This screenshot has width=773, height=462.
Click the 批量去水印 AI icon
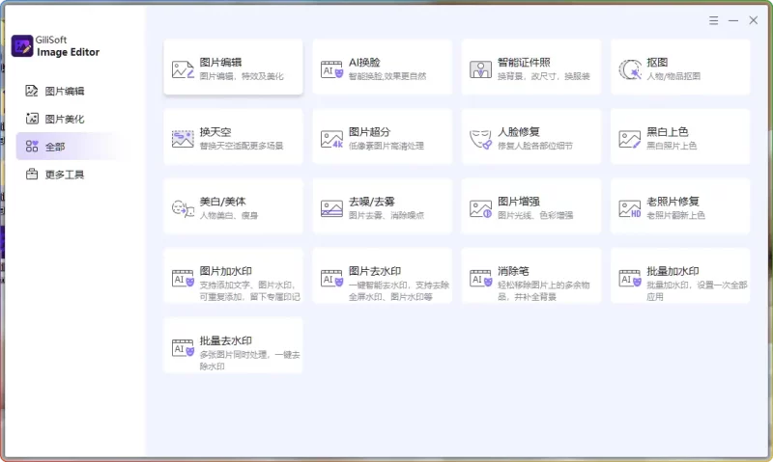[183, 347]
